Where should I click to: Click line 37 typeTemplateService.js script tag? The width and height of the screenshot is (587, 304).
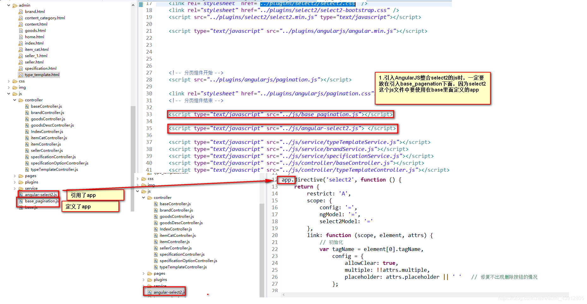click(299, 142)
